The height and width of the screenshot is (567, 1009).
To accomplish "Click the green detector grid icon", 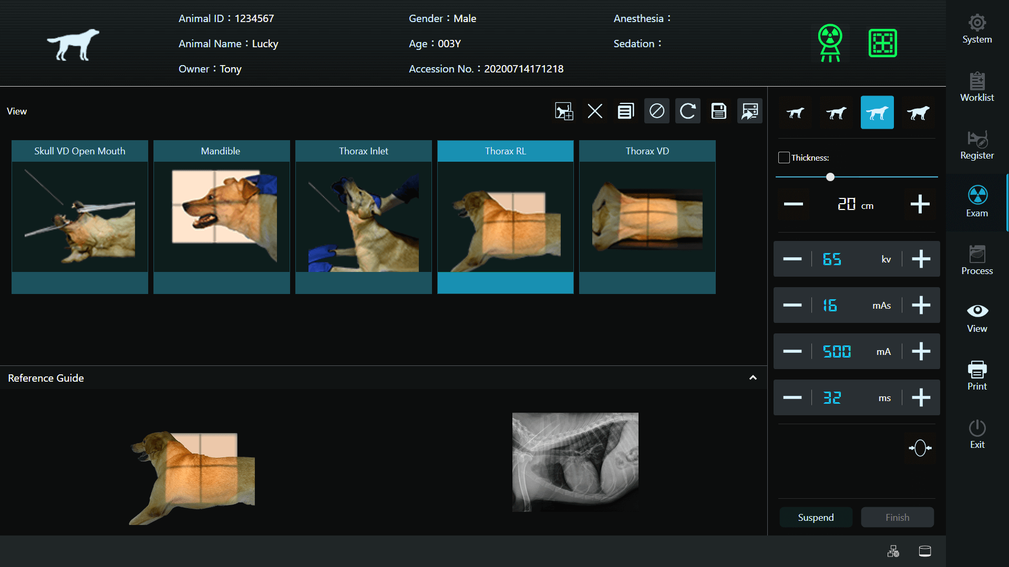I will (883, 43).
